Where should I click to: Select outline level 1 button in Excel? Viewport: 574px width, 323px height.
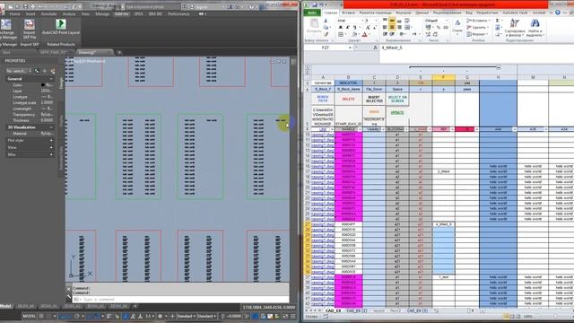coord(307,68)
